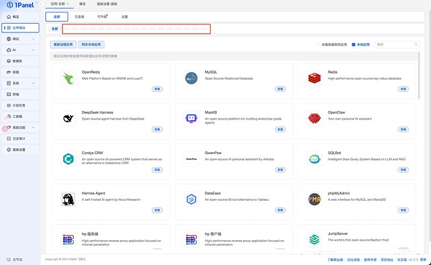Select the 全部 app store tab
The image size is (431, 265).
[x=57, y=17]
